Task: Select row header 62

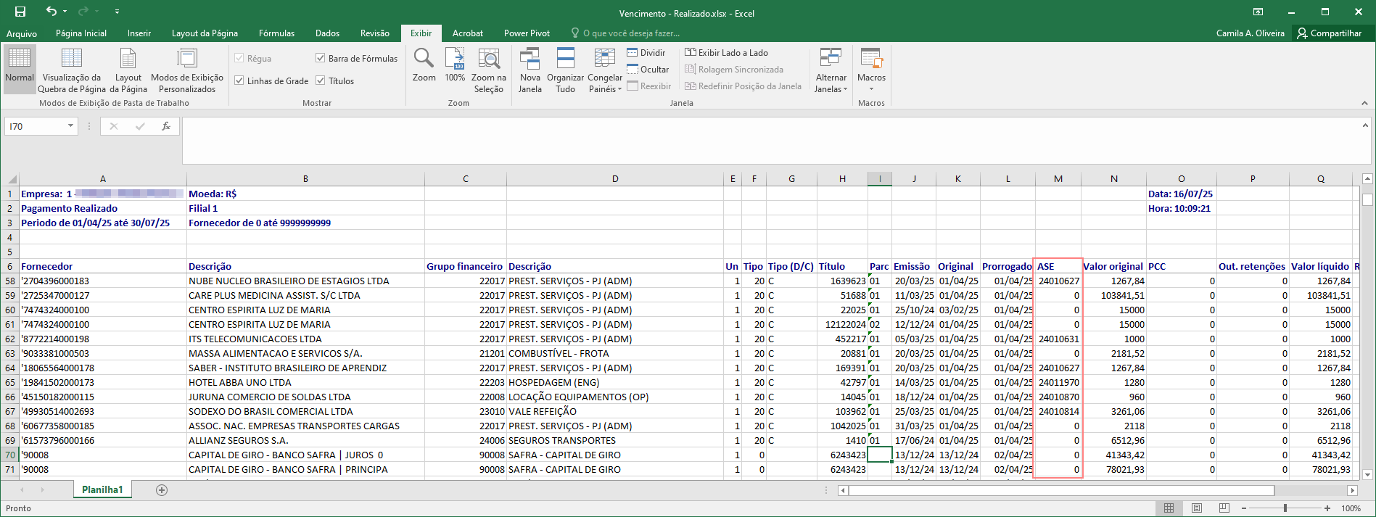Action: coord(10,339)
